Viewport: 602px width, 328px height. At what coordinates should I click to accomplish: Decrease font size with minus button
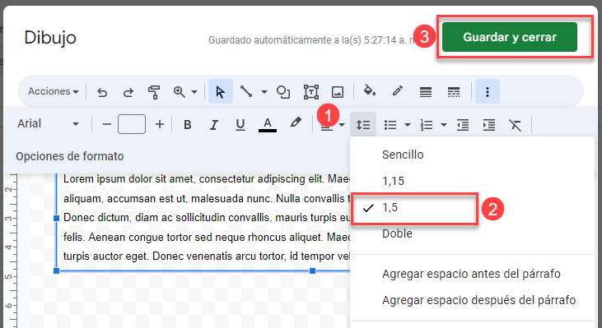coord(107,124)
